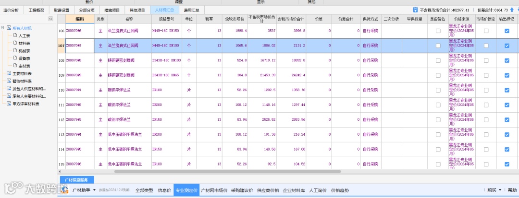Viewport: 519px width, 198px height.
Task: Select the 材料表 tree item
Action: [25, 43]
